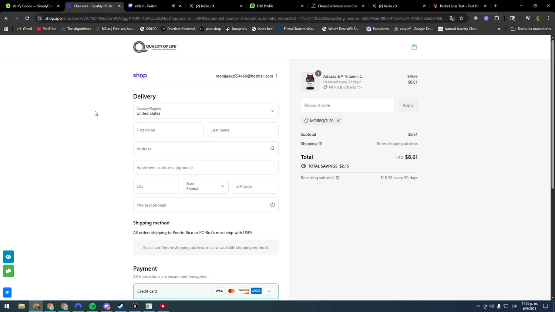
Task: Open the translate page icon
Action: pyautogui.click(x=452, y=18)
